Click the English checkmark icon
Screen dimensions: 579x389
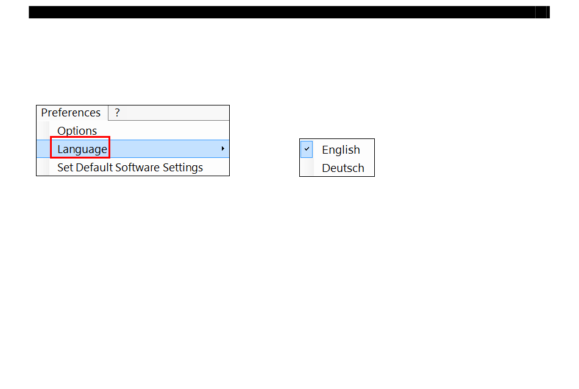[x=307, y=149]
